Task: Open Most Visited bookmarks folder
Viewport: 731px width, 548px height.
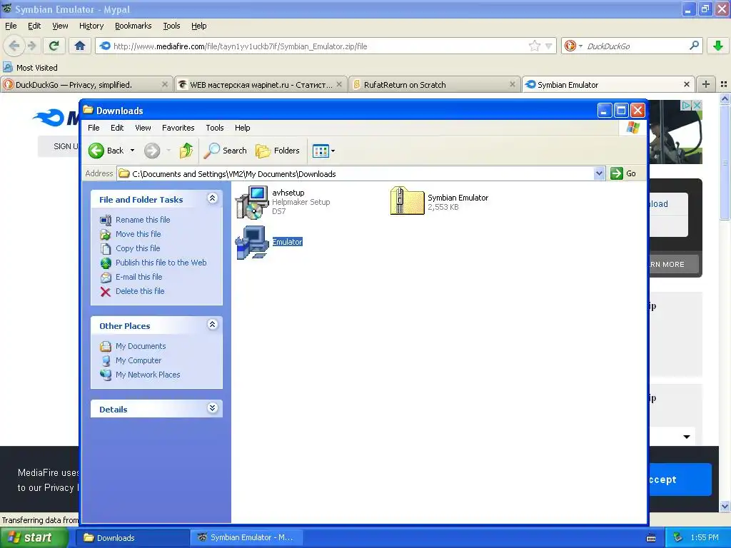Action: 30,68
